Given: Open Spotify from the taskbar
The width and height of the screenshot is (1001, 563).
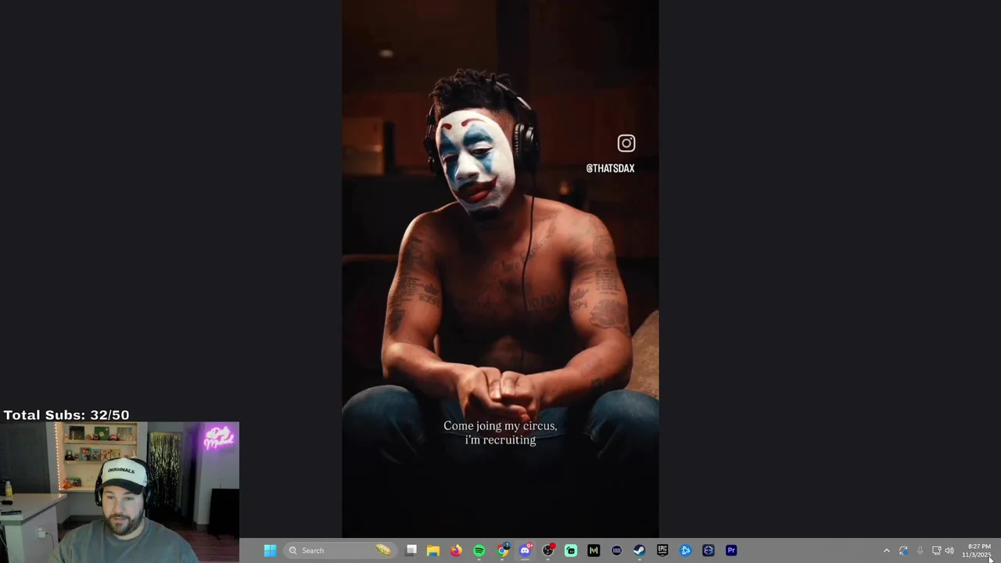Looking at the screenshot, I should click(x=479, y=550).
